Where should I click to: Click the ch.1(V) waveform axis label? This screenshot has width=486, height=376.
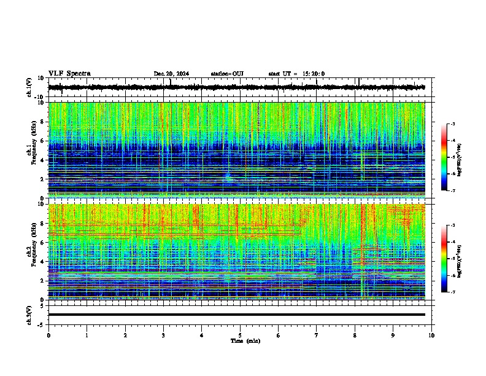29,87
